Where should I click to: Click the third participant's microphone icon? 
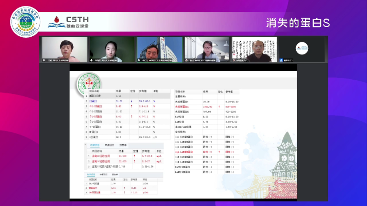tap(139, 60)
